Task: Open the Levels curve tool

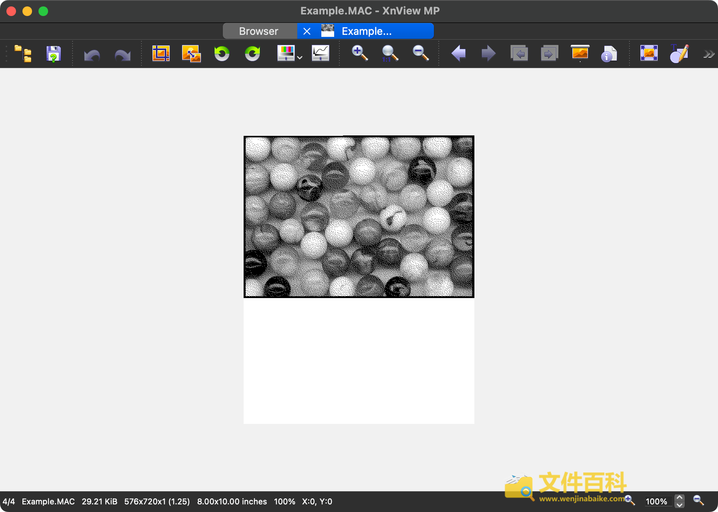Action: coord(321,53)
